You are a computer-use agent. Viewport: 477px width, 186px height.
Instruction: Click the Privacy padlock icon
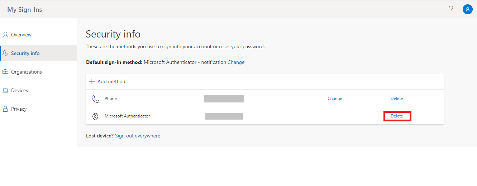(5, 109)
